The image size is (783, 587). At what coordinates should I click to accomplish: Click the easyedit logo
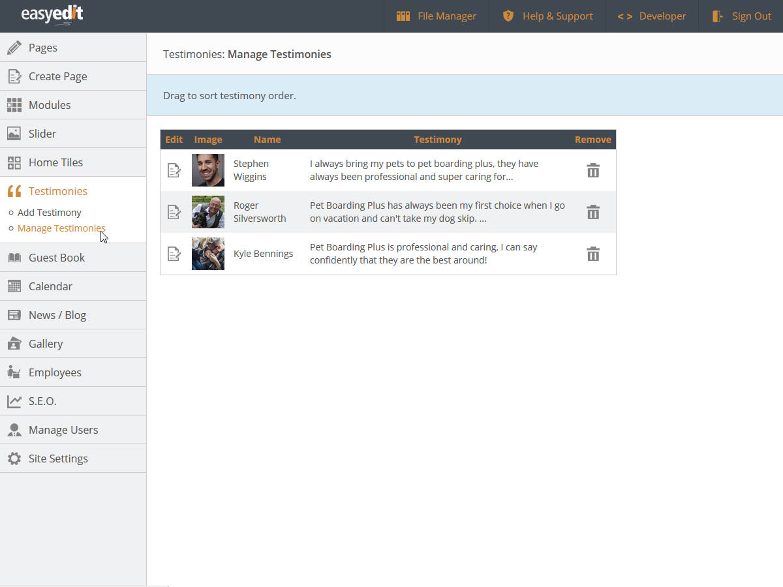pyautogui.click(x=52, y=15)
